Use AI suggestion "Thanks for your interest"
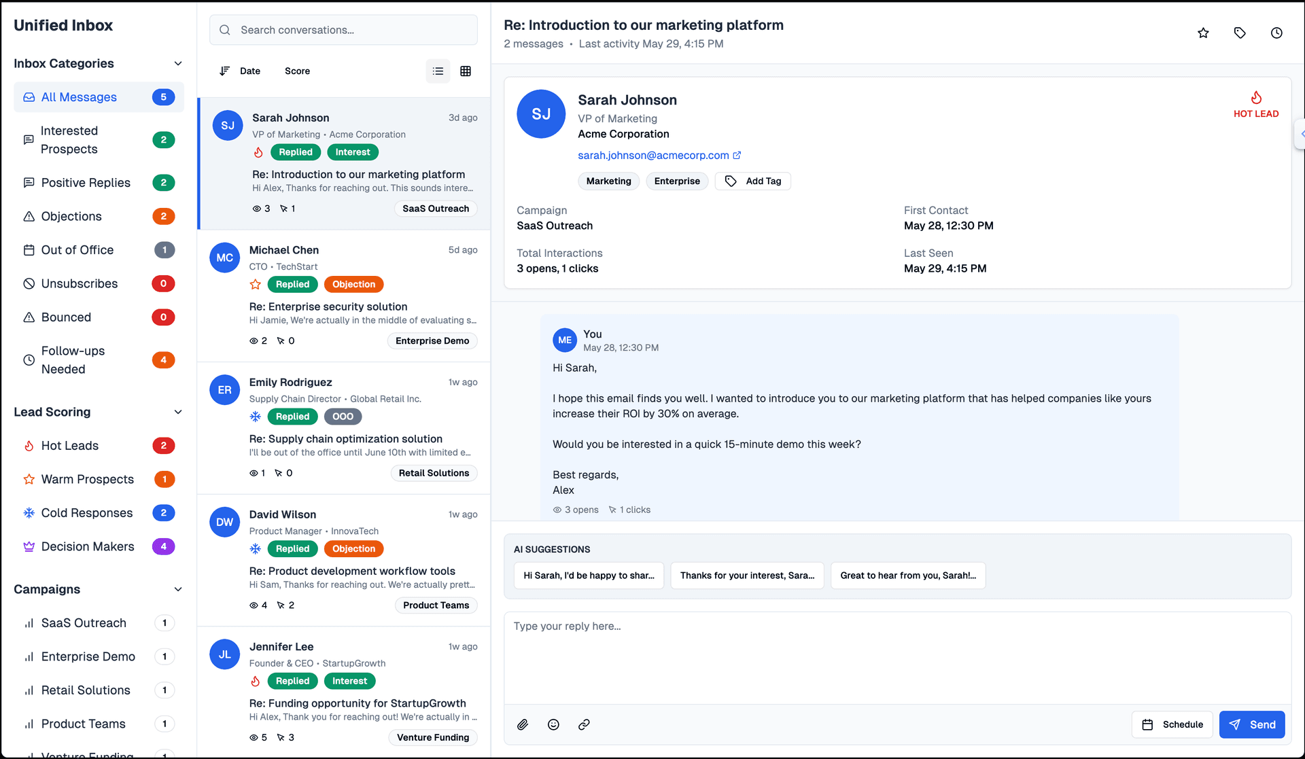1305x759 pixels. click(747, 576)
